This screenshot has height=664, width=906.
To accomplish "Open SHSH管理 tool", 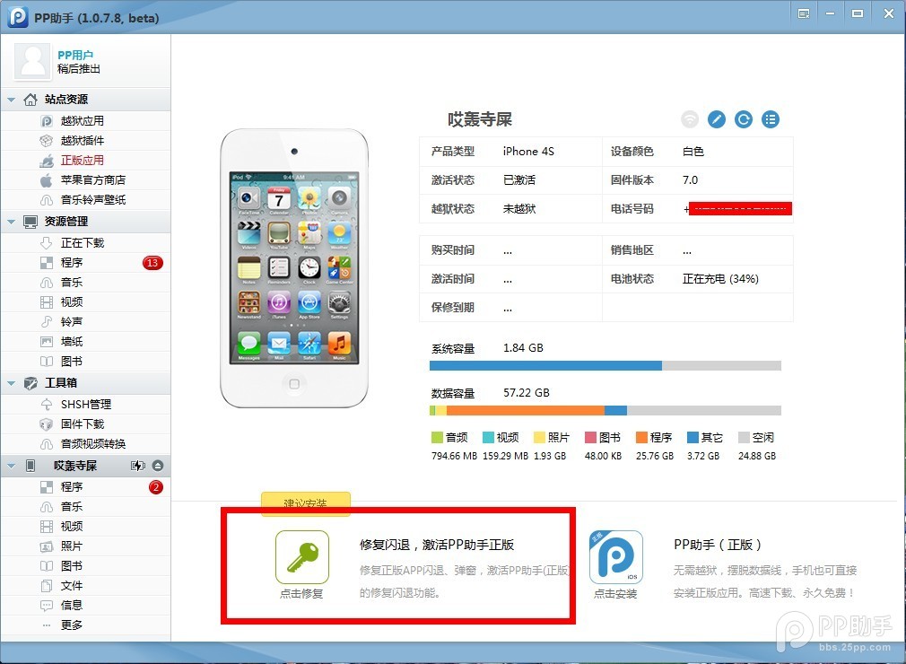I will click(85, 404).
